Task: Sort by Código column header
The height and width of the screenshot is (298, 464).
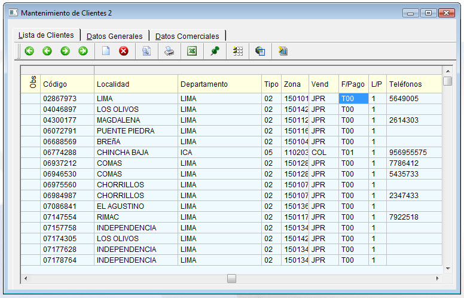Action: (55, 84)
